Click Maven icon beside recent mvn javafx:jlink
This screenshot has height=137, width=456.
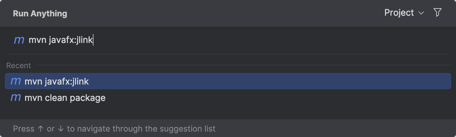click(x=16, y=81)
